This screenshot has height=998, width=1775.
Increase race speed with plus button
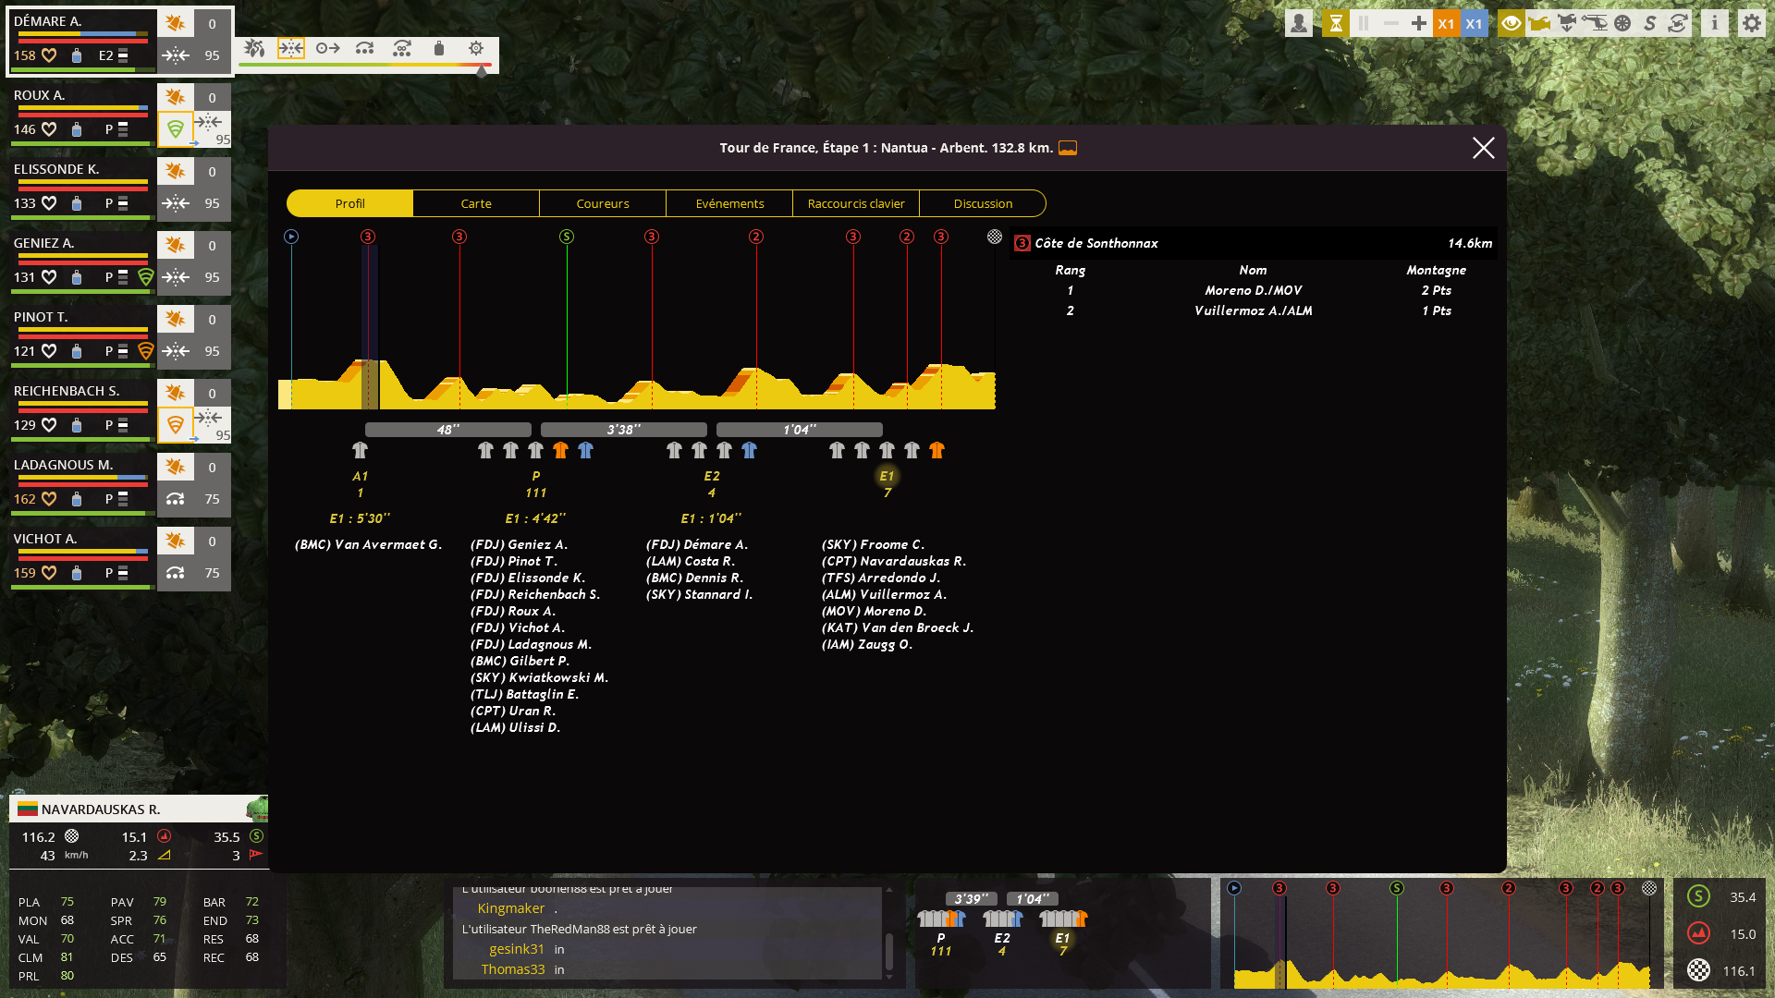(1418, 23)
